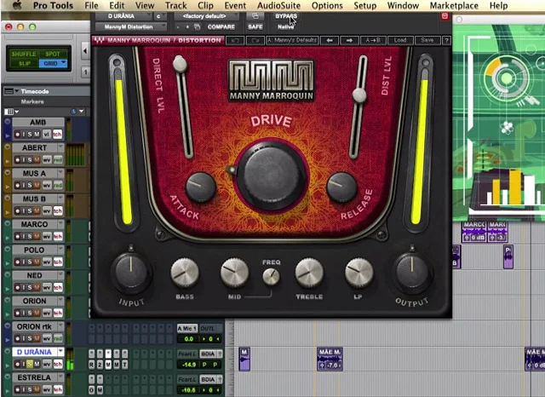Record-enable the ORION rtk track

point(17,338)
